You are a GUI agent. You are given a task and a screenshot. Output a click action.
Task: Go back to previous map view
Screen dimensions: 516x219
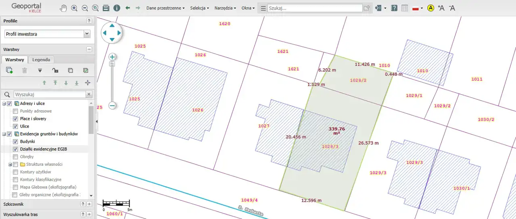tap(127, 8)
